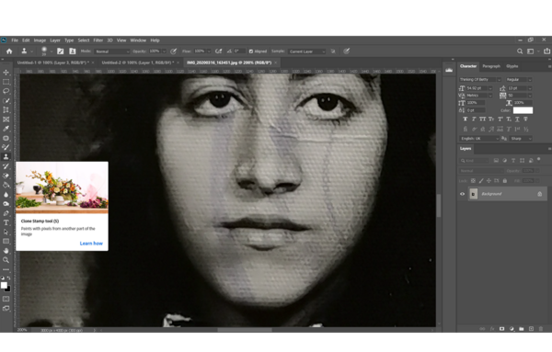This screenshot has height=352, width=552.
Task: Click the Character text color swatch
Action: pos(523,110)
